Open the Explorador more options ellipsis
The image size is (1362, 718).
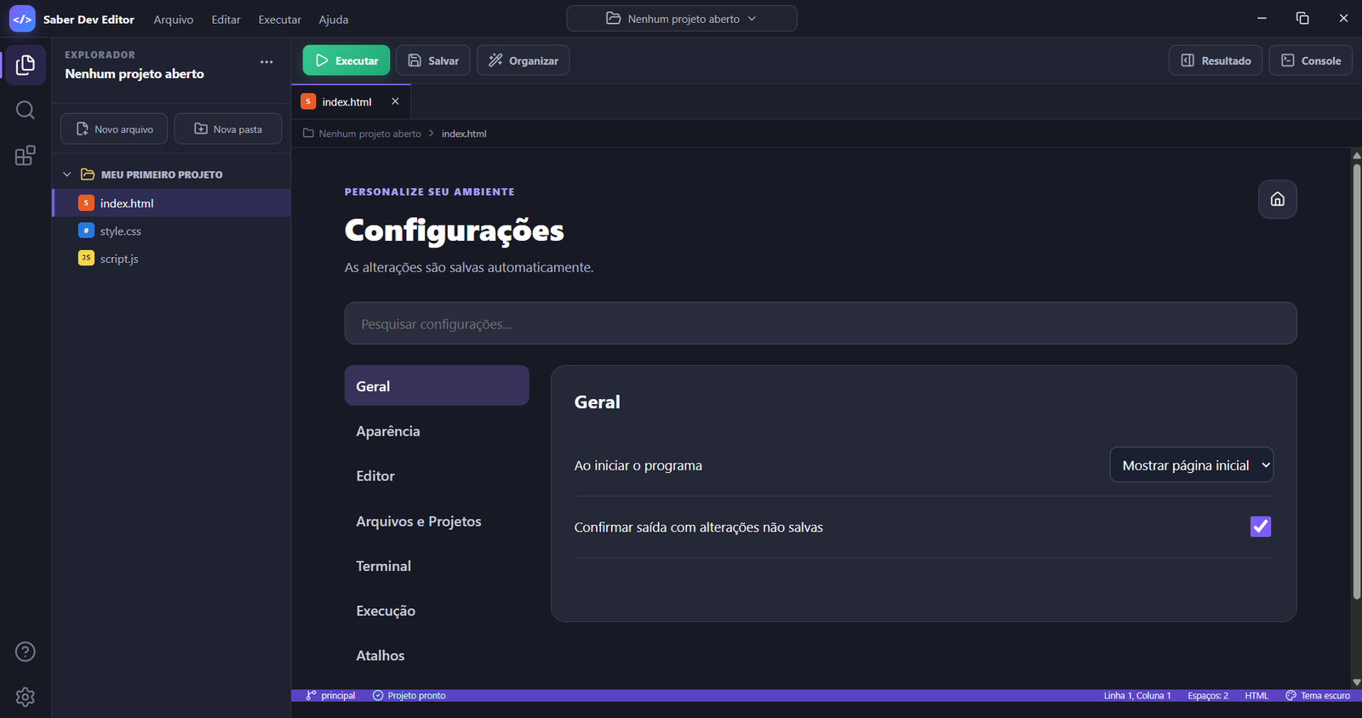point(266,62)
